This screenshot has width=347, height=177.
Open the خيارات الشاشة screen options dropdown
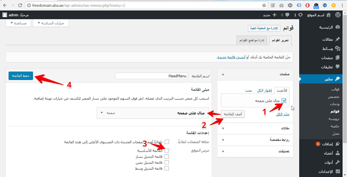51,24
